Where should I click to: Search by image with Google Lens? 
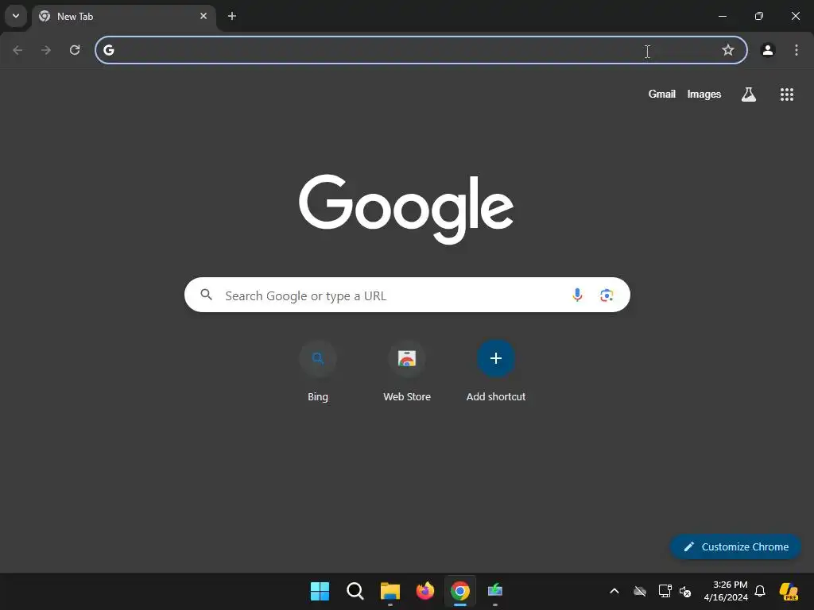(x=607, y=295)
